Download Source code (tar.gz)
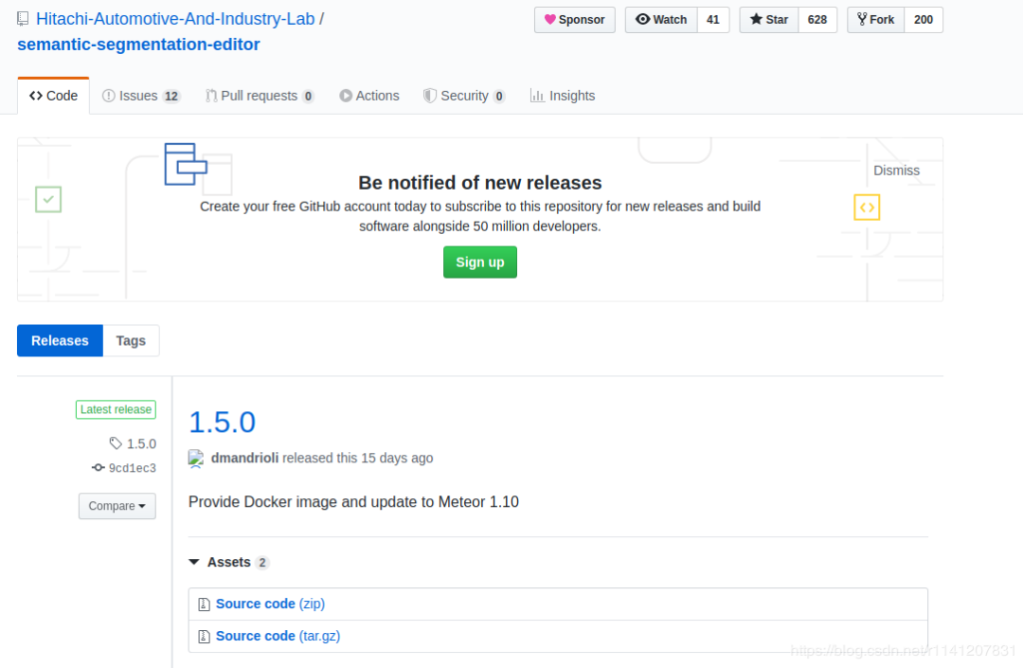The height and width of the screenshot is (668, 1023). point(278,636)
